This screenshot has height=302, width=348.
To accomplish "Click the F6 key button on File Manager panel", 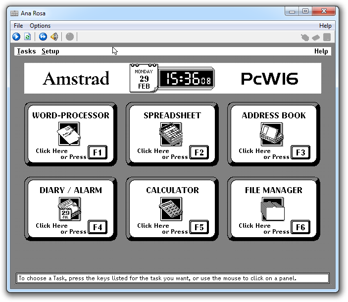I will (x=300, y=227).
